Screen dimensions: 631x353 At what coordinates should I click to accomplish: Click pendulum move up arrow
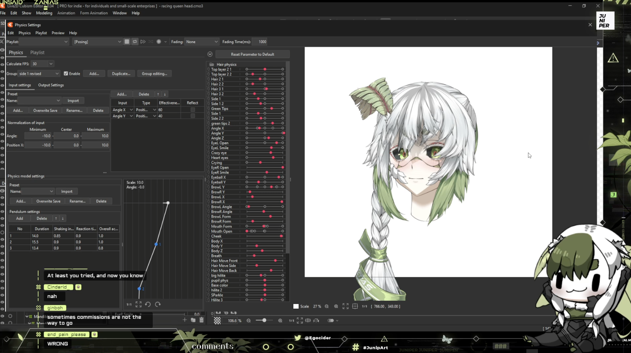[56, 218]
